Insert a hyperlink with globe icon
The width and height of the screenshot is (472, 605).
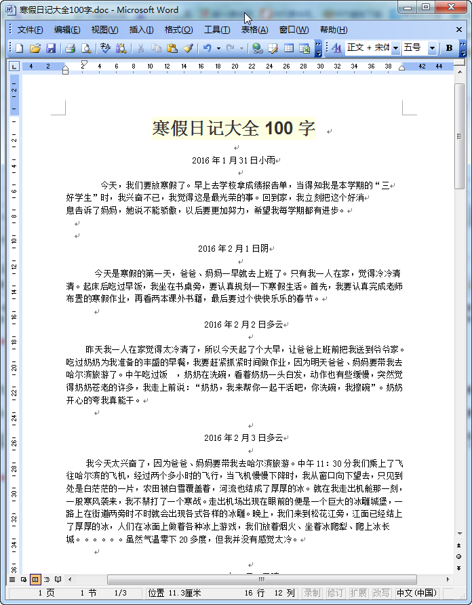[x=258, y=48]
